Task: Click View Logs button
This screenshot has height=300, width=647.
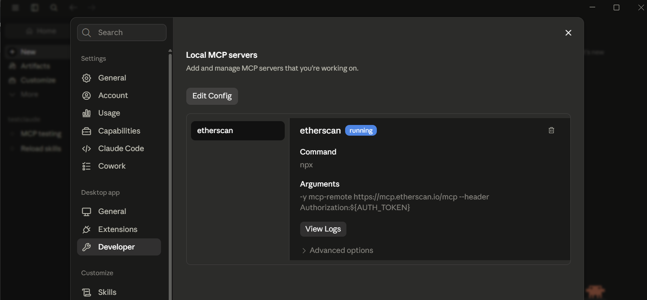Action: pos(323,229)
